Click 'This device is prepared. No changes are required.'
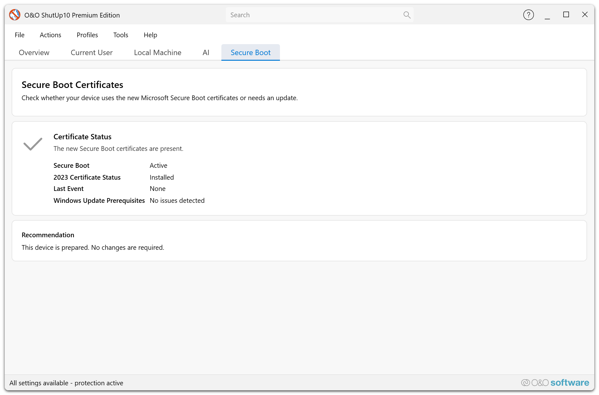The width and height of the screenshot is (599, 395). 93,248
